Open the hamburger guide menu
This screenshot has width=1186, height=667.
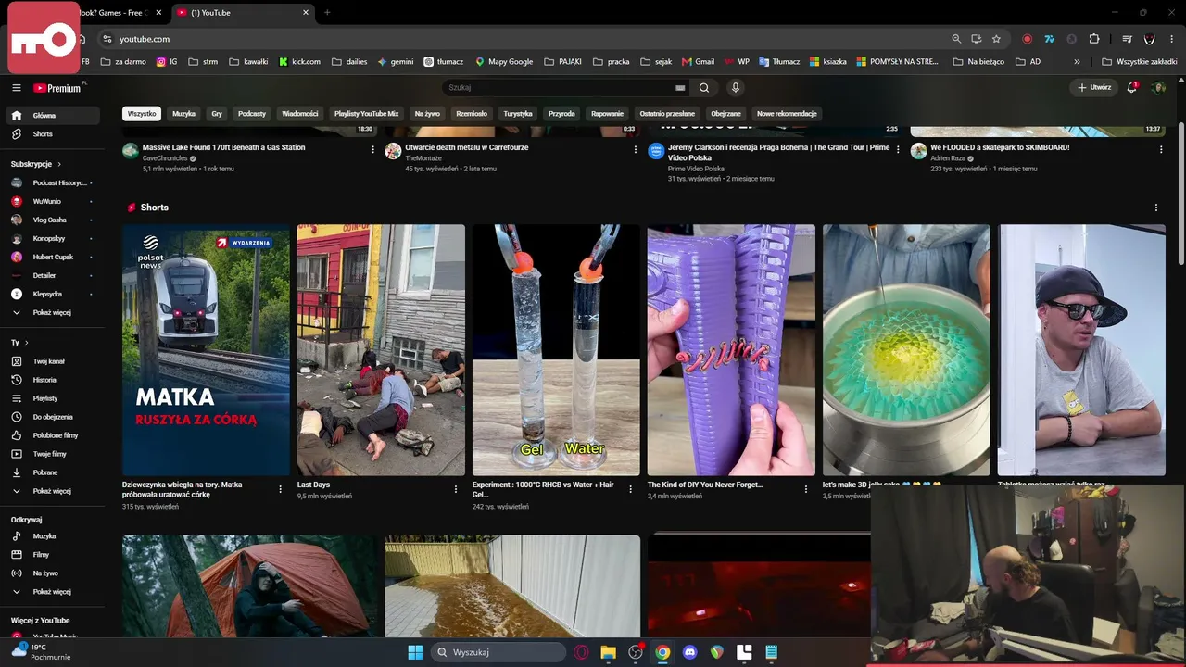(x=16, y=88)
